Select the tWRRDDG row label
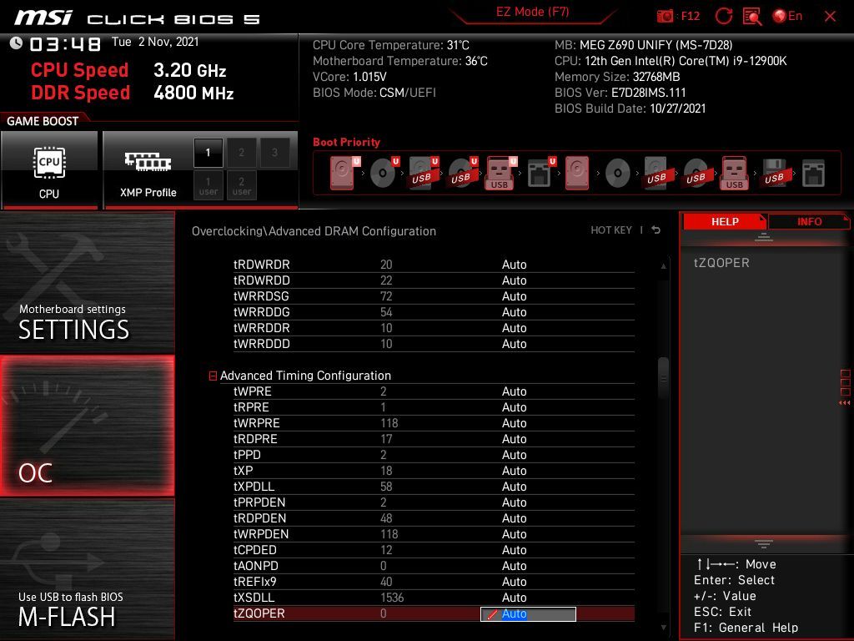Image resolution: width=854 pixels, height=641 pixels. pos(261,312)
